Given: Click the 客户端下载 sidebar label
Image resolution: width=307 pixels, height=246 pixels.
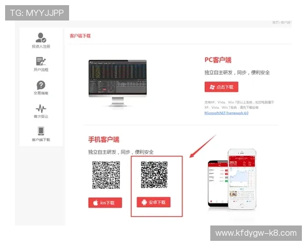Looking at the screenshot, I should click(41, 140).
